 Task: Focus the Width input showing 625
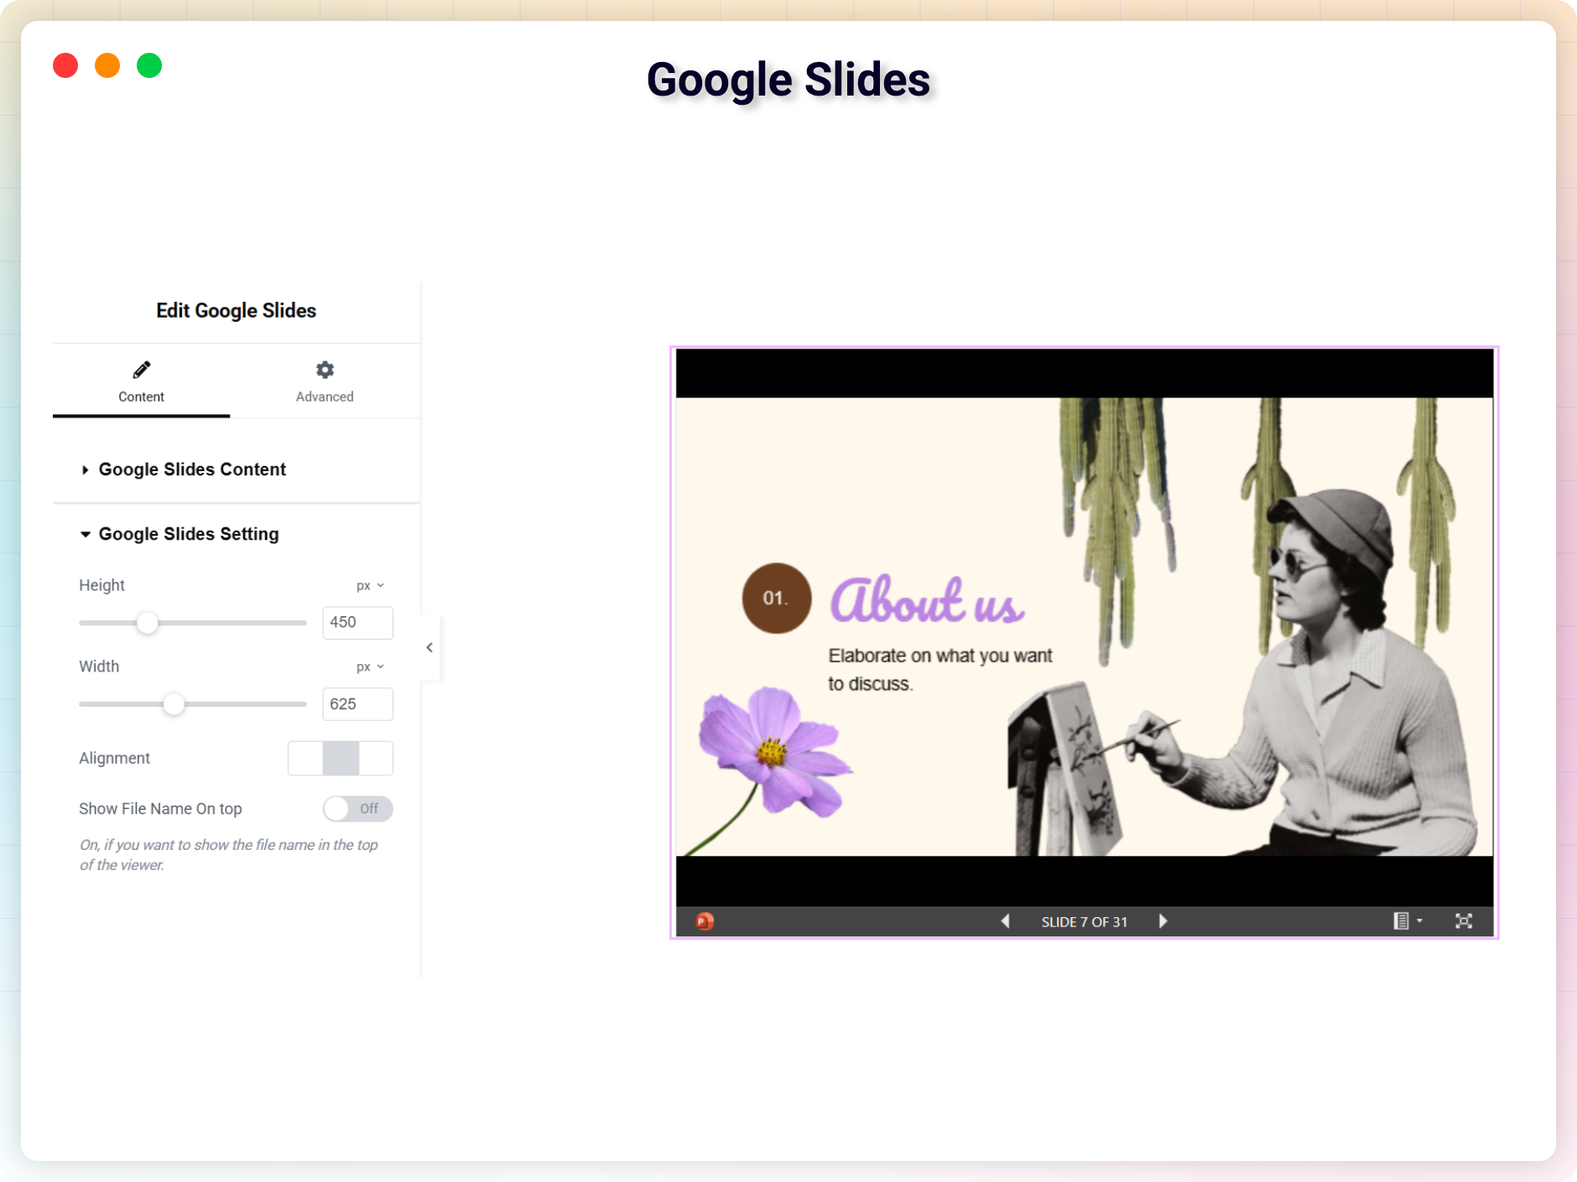357,704
